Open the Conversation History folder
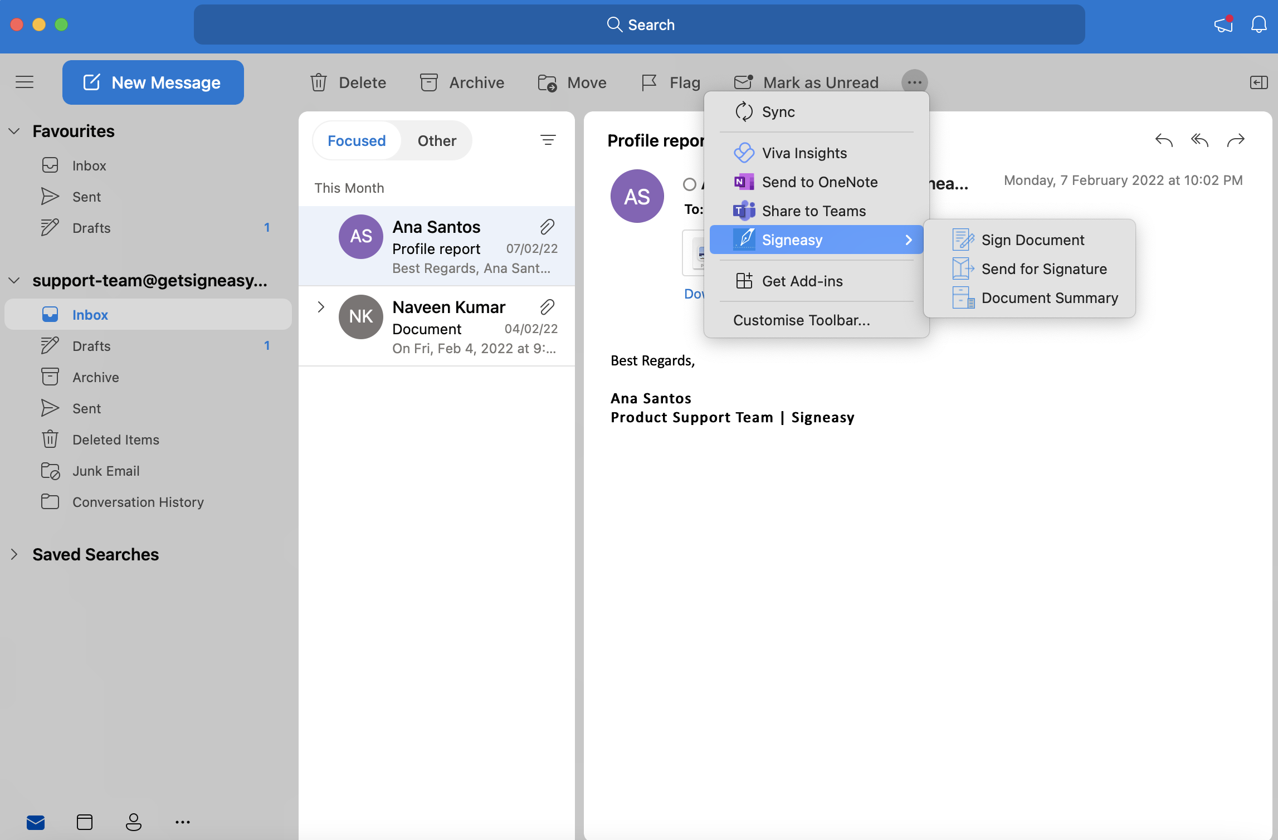 [148, 502]
